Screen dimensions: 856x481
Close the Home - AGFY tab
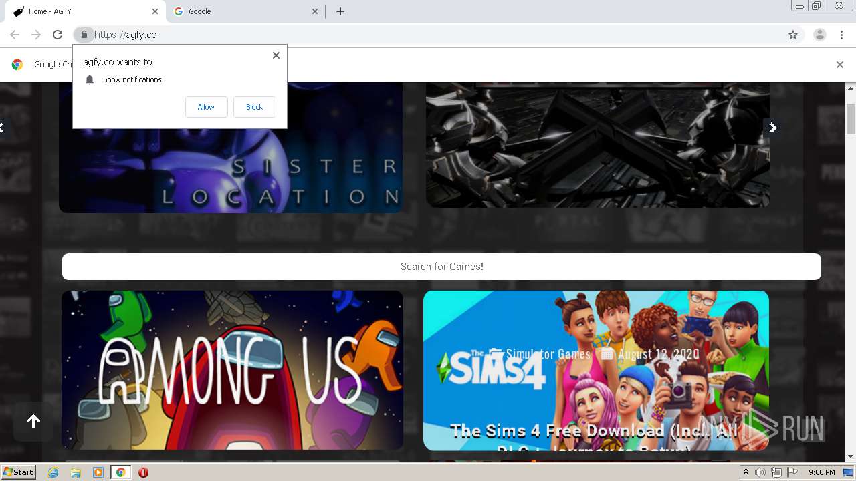pyautogui.click(x=155, y=11)
